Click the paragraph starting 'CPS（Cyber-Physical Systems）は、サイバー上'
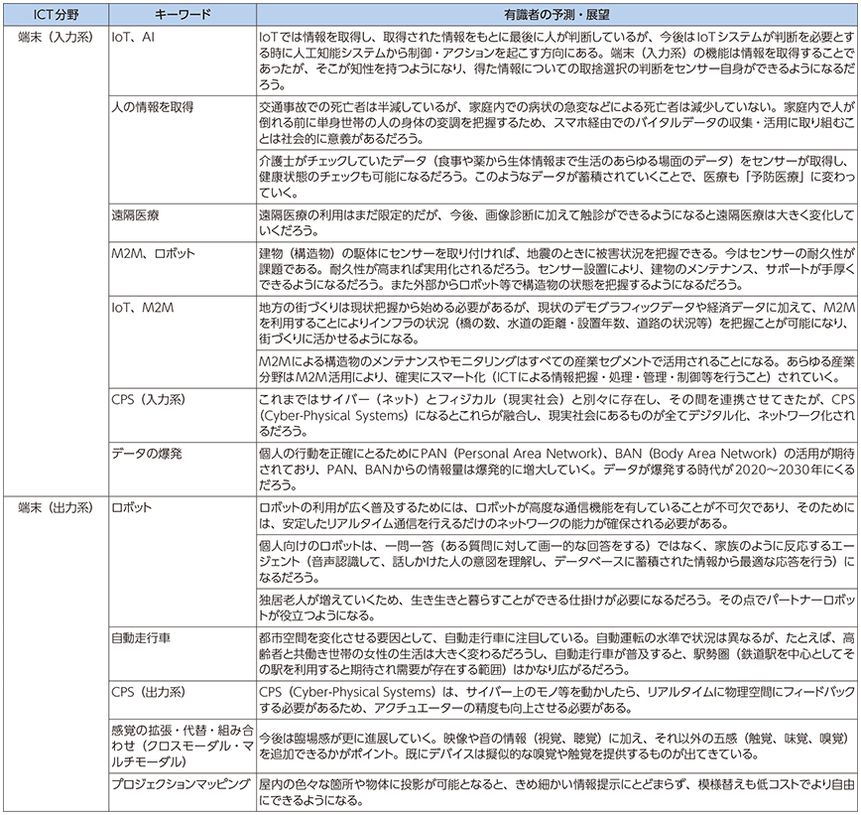861x815 pixels. point(556,700)
